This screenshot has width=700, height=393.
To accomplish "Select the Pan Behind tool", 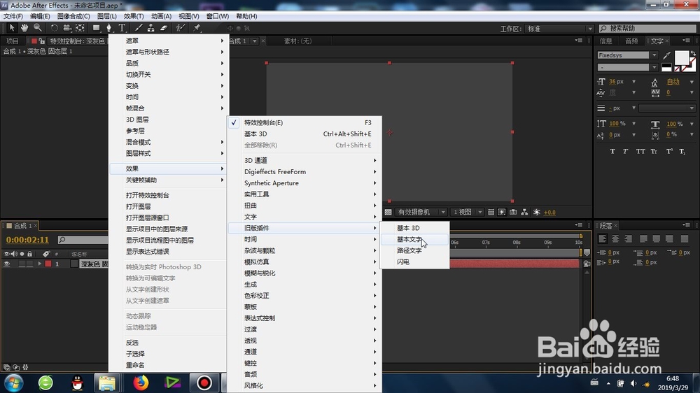I will (x=80, y=28).
